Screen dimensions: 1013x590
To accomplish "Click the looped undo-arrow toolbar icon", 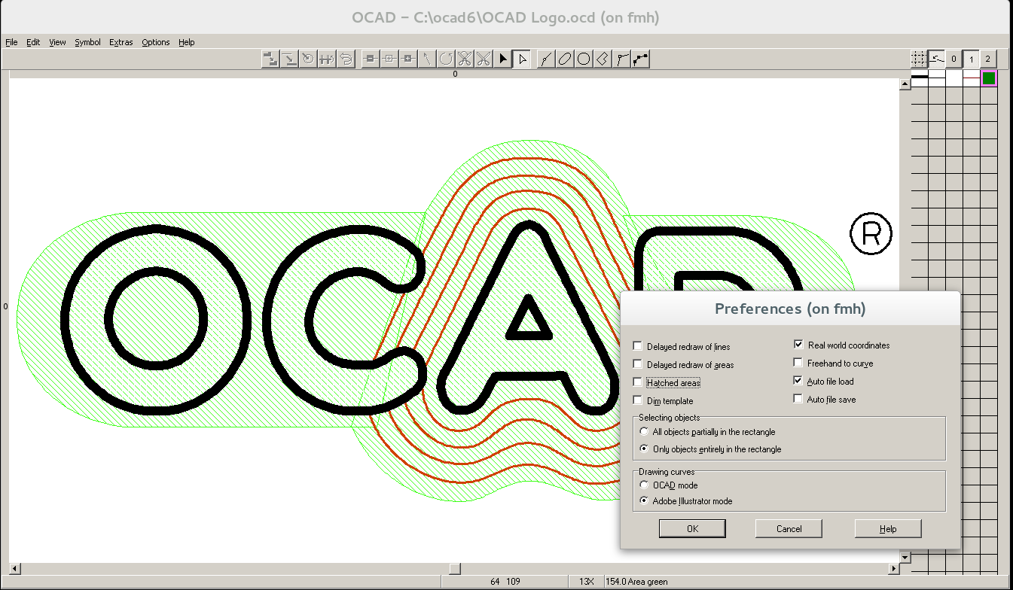I will click(x=346, y=59).
